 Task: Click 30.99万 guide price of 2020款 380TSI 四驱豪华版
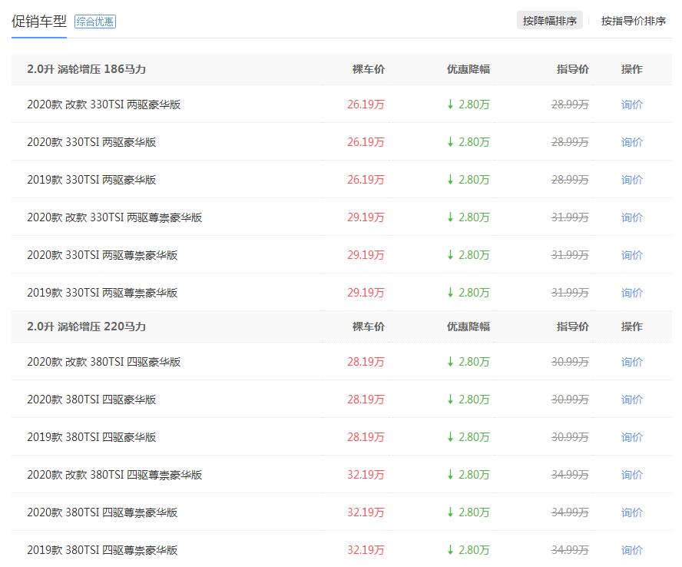tap(570, 400)
